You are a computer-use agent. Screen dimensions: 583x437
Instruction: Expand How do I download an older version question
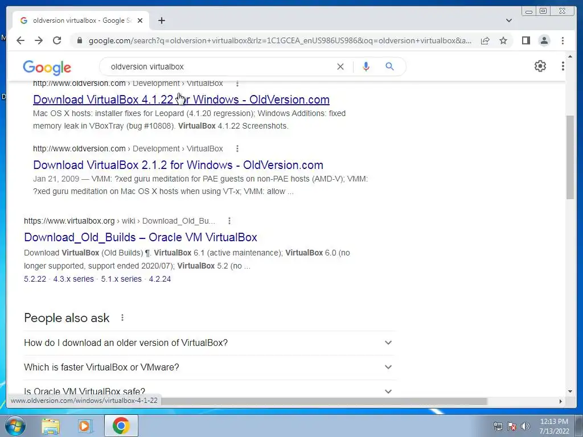coord(208,343)
